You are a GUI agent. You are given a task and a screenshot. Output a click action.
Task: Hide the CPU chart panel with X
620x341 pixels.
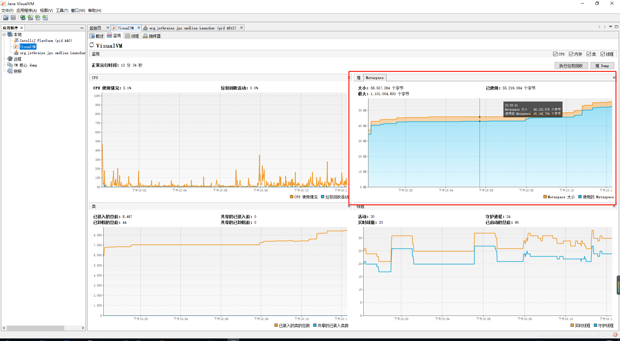pyautogui.click(x=349, y=78)
